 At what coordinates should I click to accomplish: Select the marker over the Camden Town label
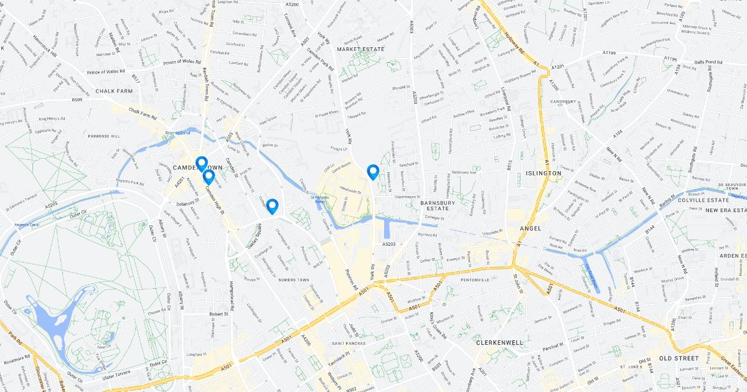click(201, 164)
